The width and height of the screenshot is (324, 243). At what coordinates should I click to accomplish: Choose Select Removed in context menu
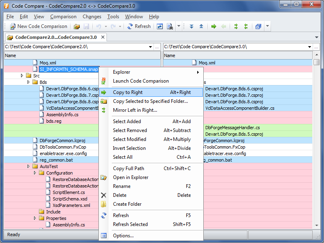pos(151,130)
